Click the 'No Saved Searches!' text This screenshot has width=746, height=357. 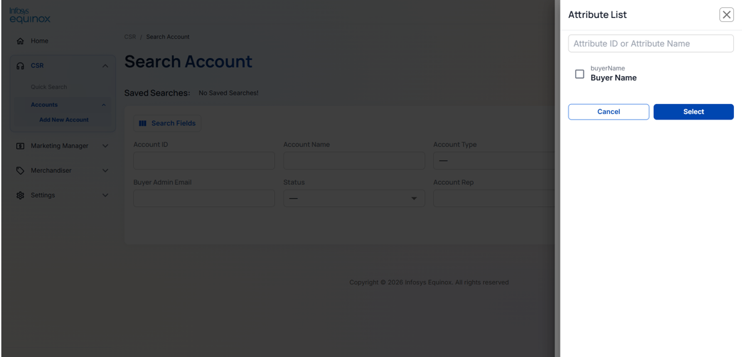click(x=228, y=93)
